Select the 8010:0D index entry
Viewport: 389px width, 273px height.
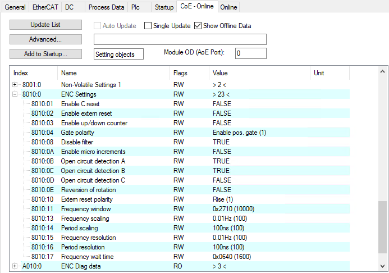pyautogui.click(x=43, y=180)
